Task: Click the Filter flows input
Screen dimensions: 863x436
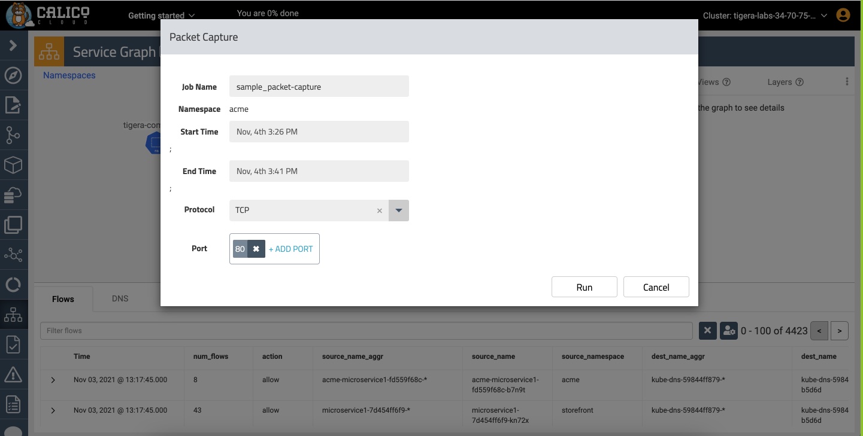Action: point(367,331)
